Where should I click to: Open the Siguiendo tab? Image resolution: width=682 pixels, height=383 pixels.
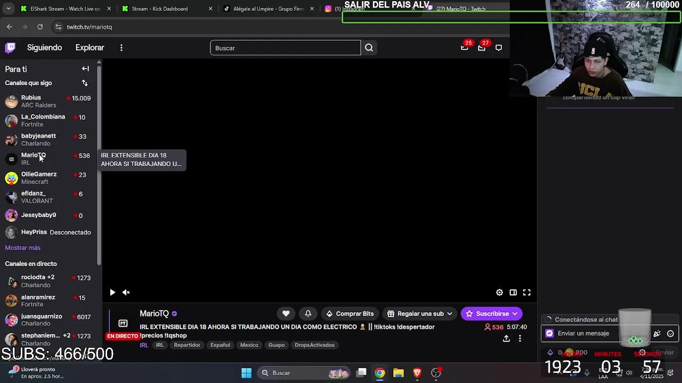(45, 48)
